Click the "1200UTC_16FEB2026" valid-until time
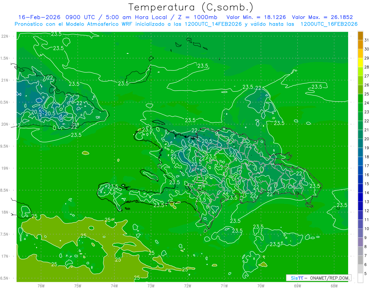The image size is (375, 290). [329, 24]
